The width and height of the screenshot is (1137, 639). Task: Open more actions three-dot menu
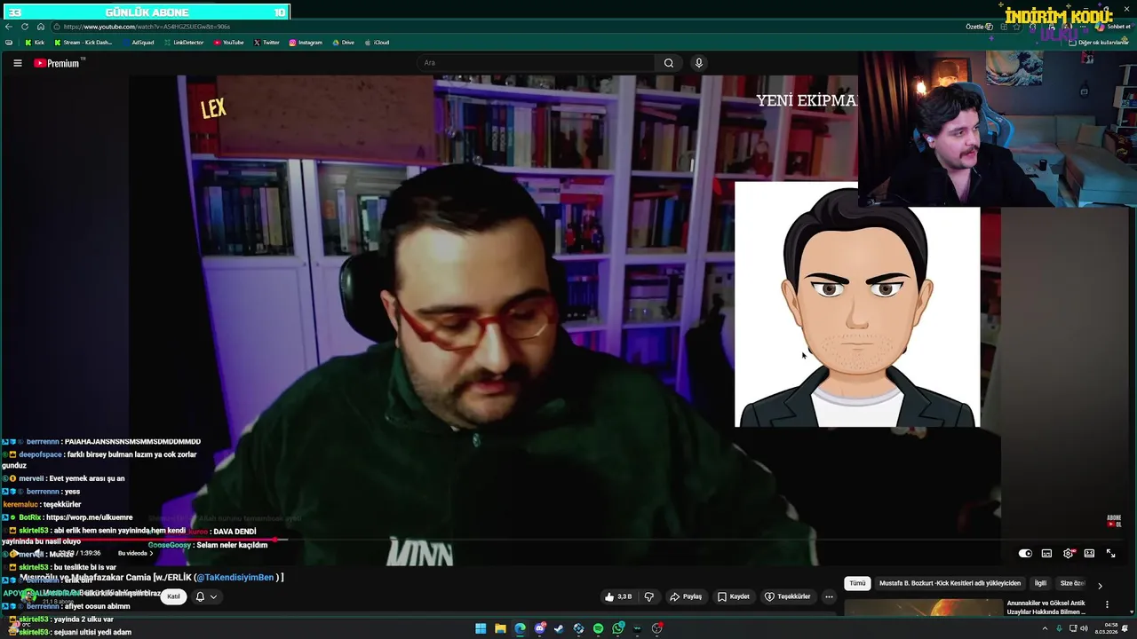click(829, 596)
